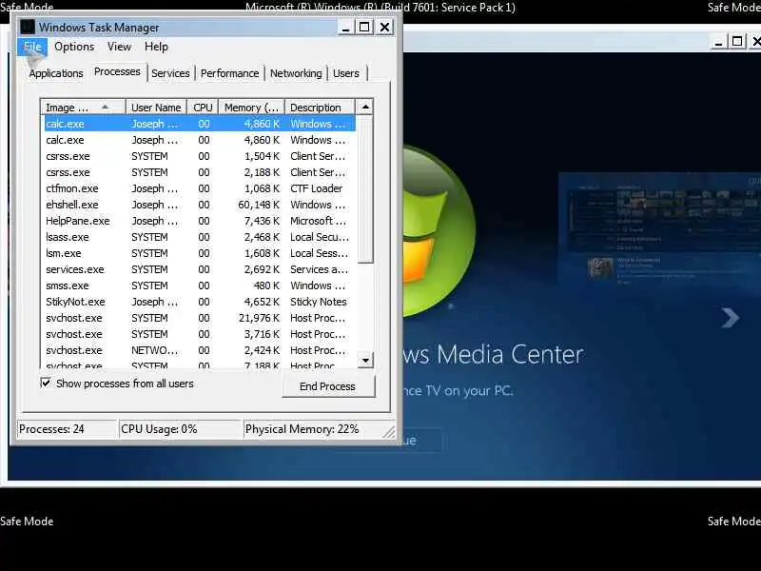Screen dimensions: 761x571
Task: Select the ehshell.exe process row
Action: point(200,205)
